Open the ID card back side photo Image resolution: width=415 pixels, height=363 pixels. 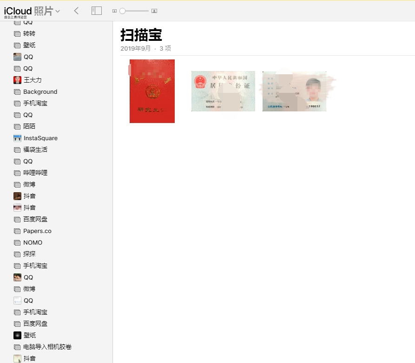click(223, 91)
